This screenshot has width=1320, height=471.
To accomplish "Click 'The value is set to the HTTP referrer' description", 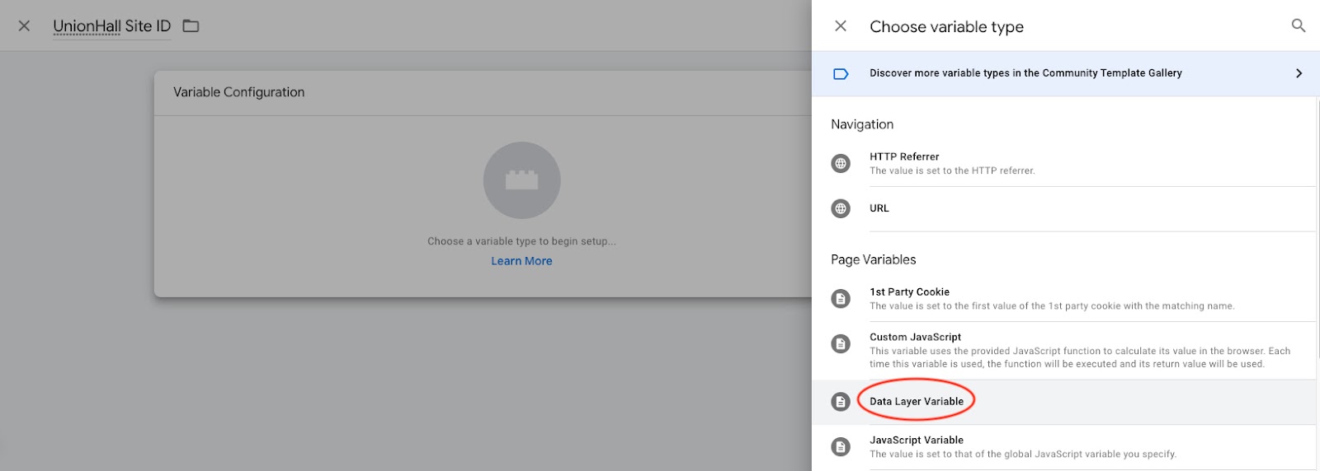I will (952, 171).
